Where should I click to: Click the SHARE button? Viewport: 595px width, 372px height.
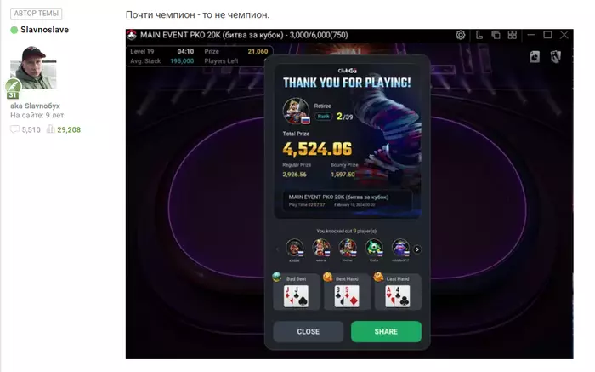pos(386,331)
